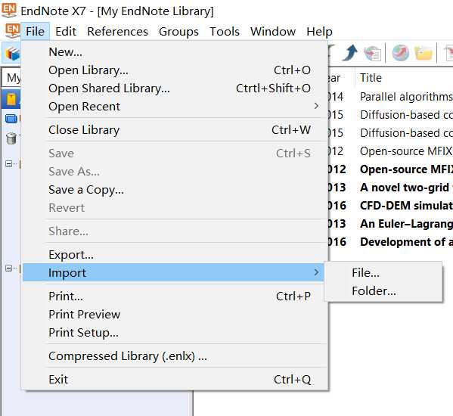Viewport: 453px width, 416px height.
Task: Choose Close Library from the menu
Action: pos(175,130)
